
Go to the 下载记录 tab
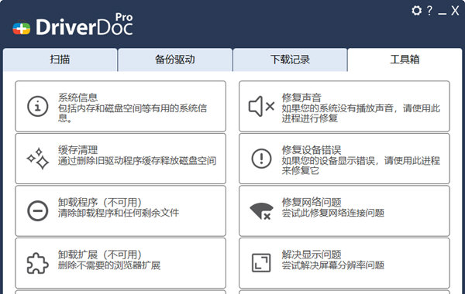pyautogui.click(x=290, y=60)
